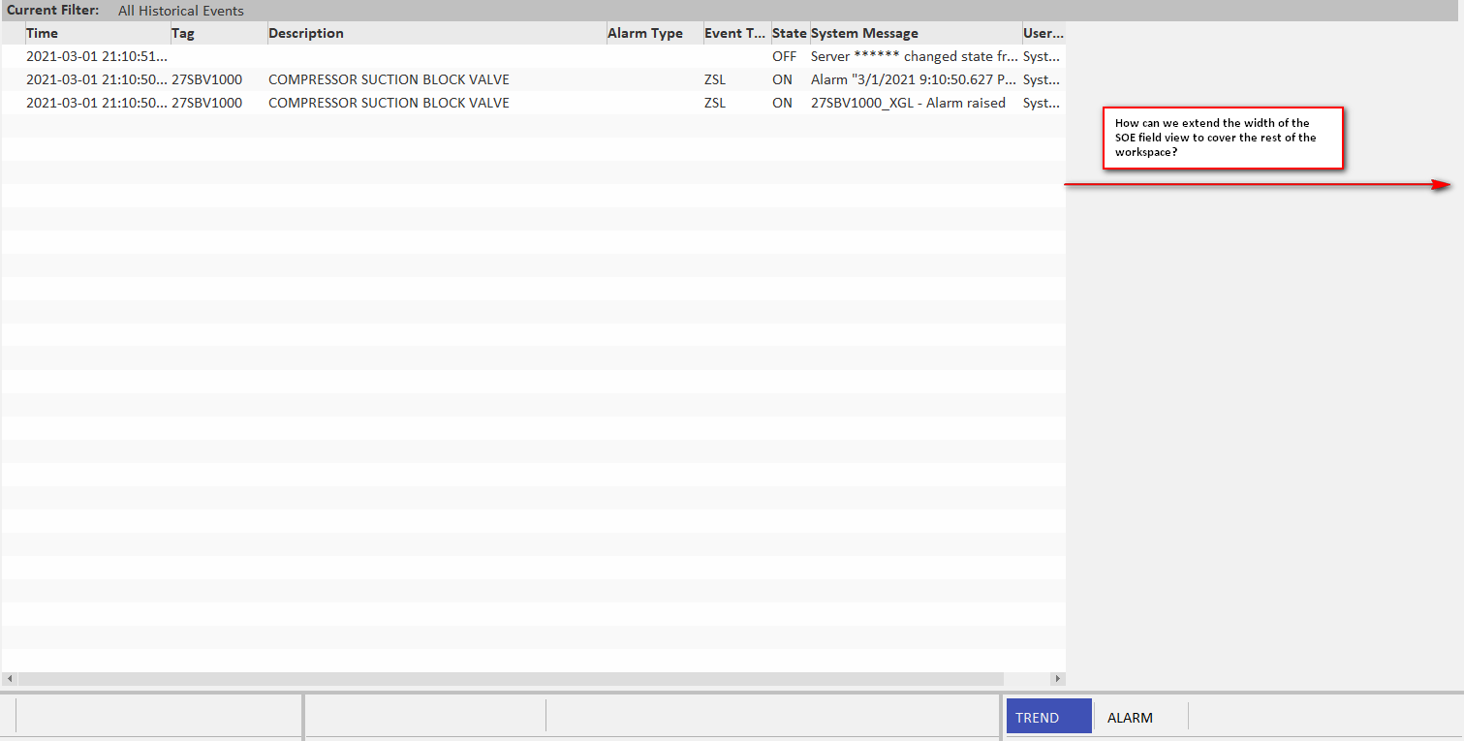The height and width of the screenshot is (741, 1464).
Task: Click the System Message column header
Action: point(916,33)
